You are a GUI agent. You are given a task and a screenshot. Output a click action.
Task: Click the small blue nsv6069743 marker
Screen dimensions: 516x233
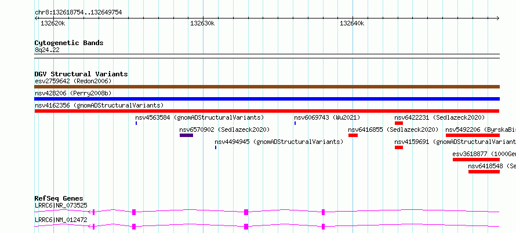point(295,123)
